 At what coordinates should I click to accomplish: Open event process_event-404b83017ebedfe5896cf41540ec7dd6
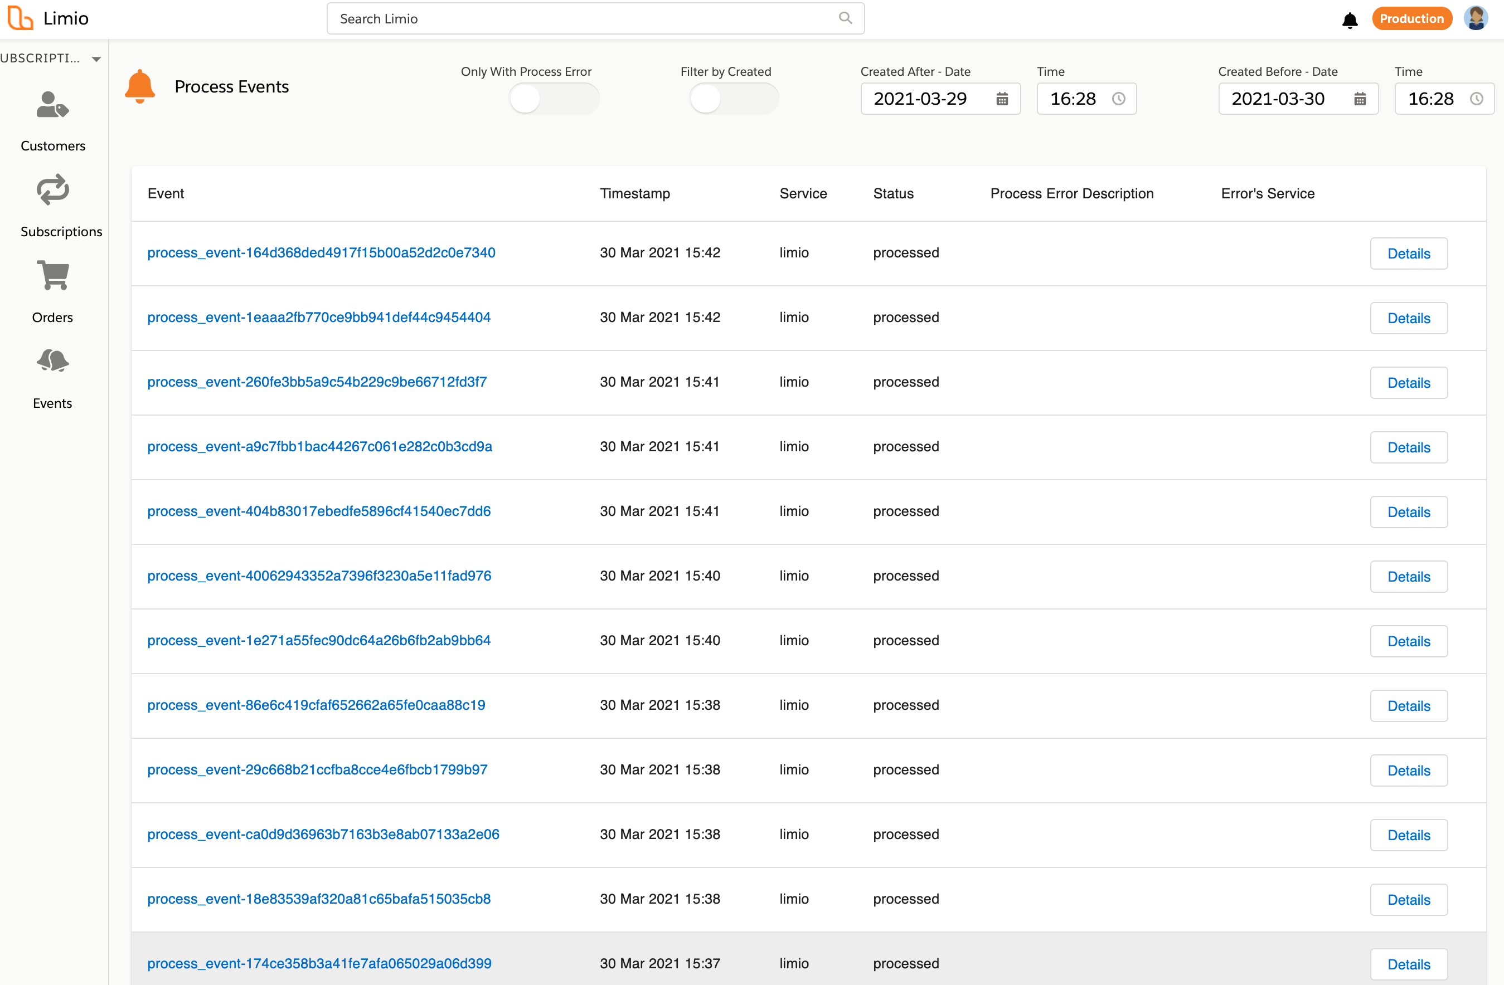pos(318,511)
